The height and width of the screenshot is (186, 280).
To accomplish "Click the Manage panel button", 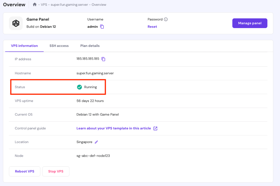I will click(250, 23).
